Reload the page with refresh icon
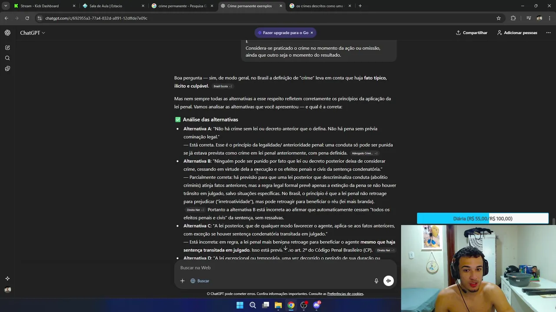The width and height of the screenshot is (556, 312). (x=27, y=18)
